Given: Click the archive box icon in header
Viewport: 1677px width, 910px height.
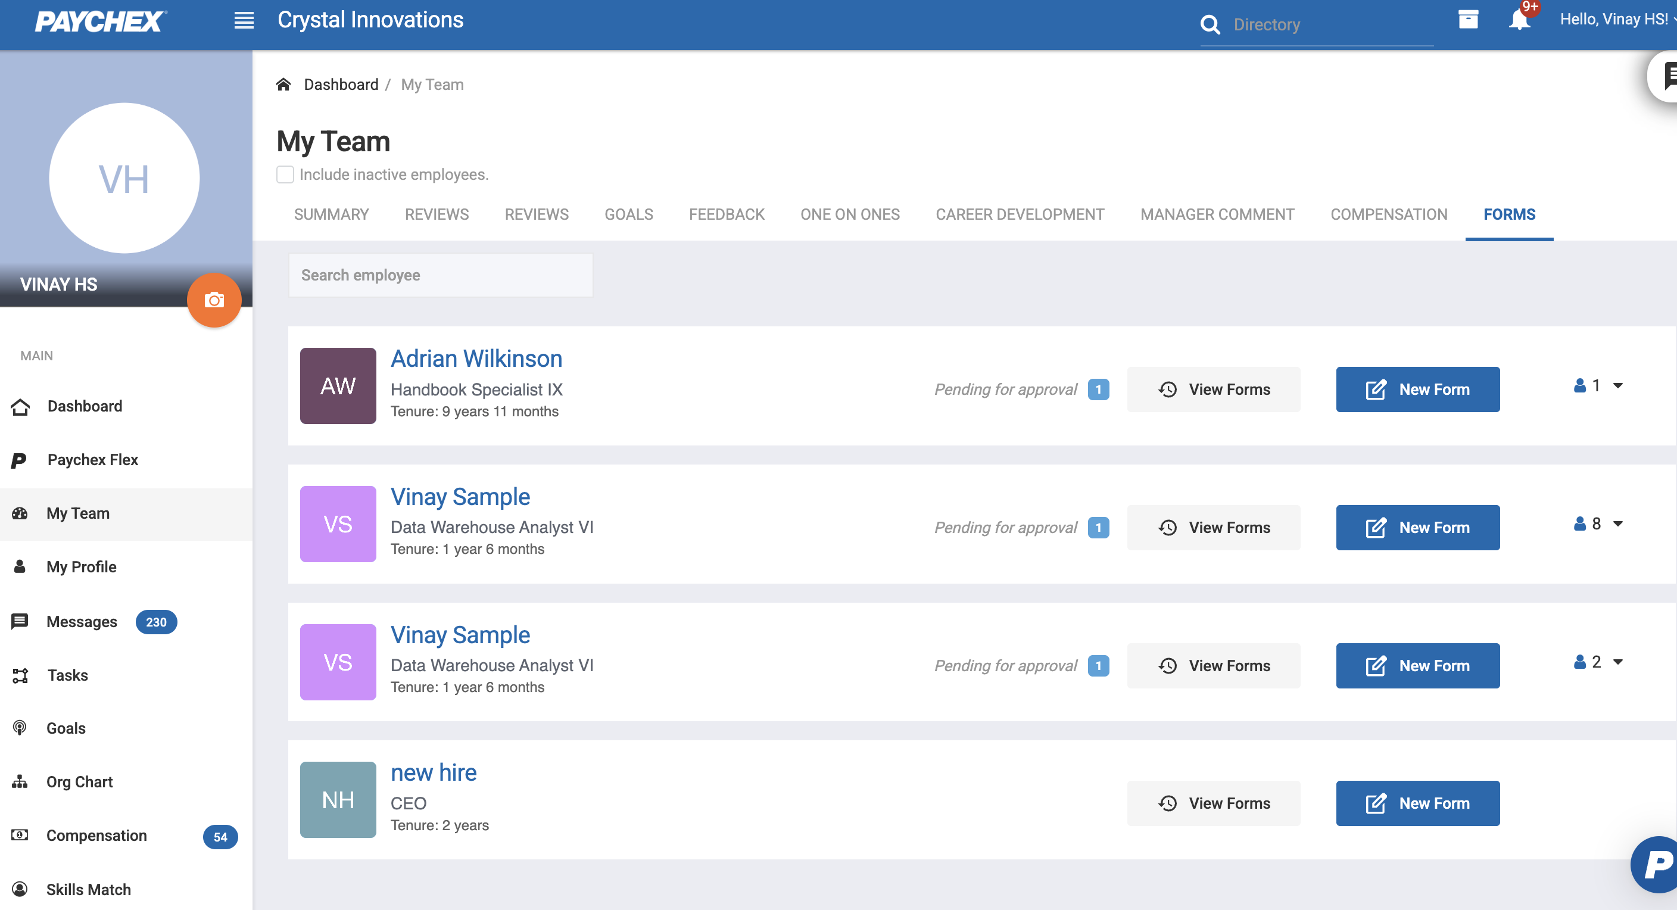Looking at the screenshot, I should [x=1467, y=20].
